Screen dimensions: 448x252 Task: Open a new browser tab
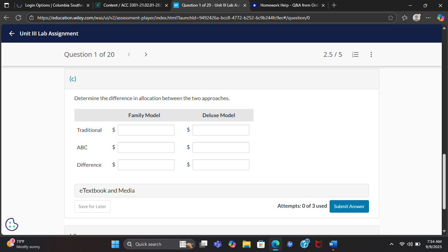coord(334,5)
